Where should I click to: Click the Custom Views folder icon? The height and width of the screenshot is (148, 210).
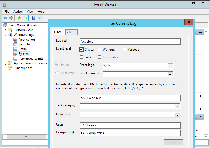[x=10, y=30]
